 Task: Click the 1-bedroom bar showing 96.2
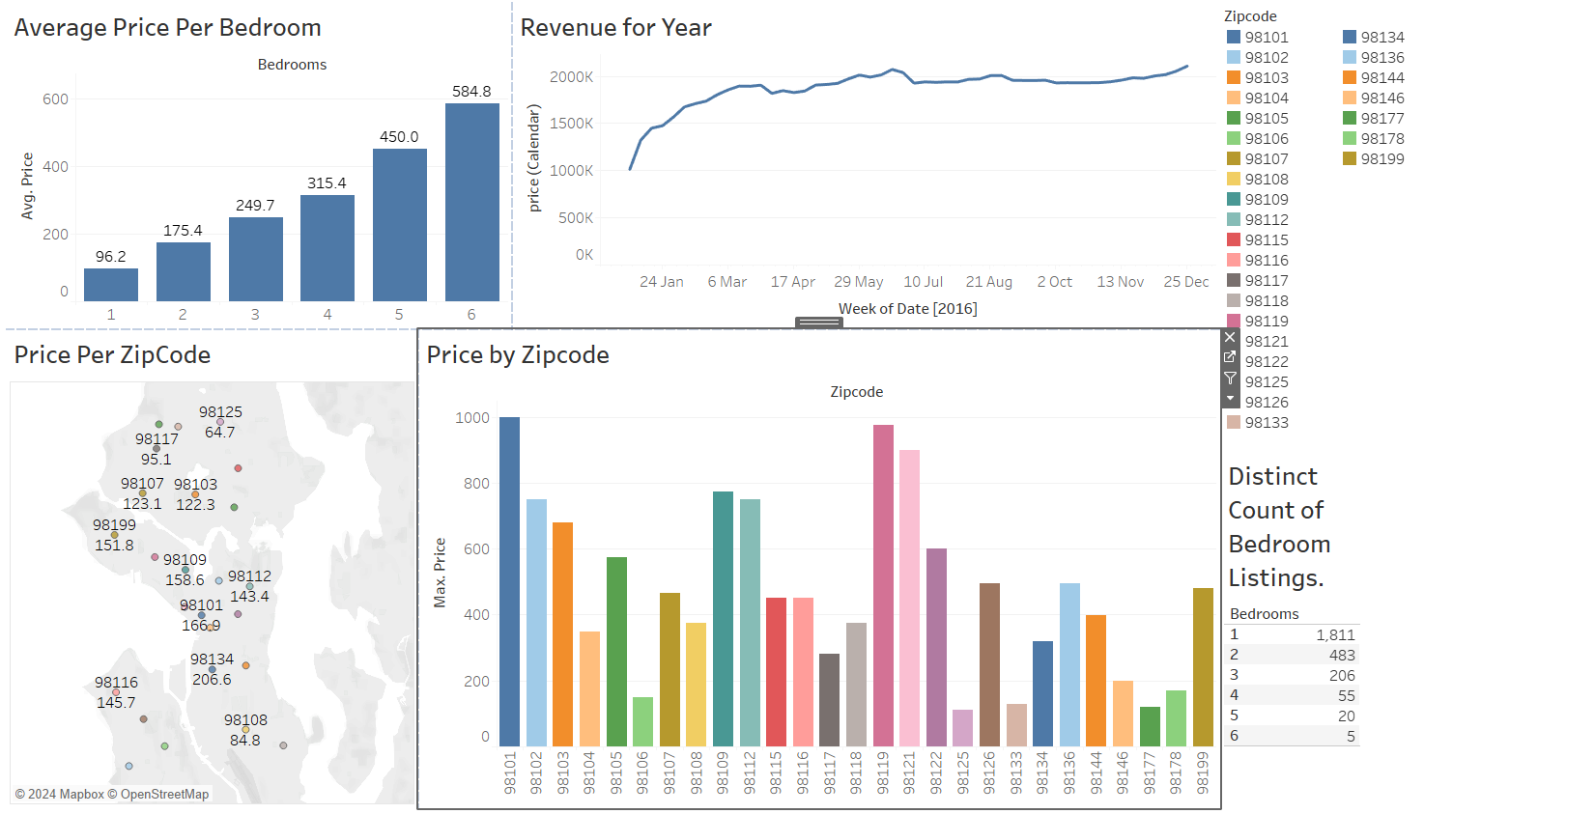(x=111, y=285)
